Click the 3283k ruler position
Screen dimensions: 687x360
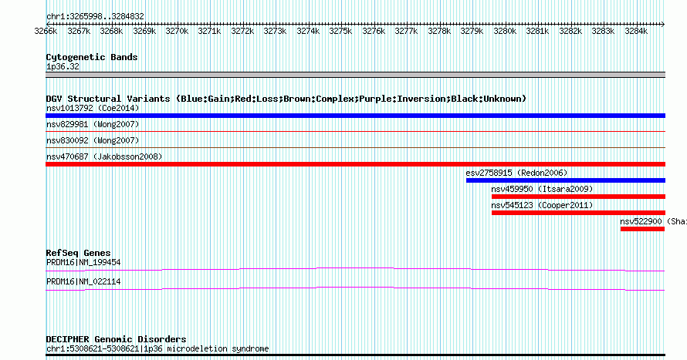coord(603,31)
